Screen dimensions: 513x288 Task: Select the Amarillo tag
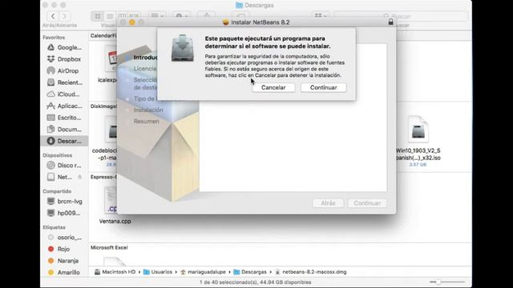coord(64,272)
